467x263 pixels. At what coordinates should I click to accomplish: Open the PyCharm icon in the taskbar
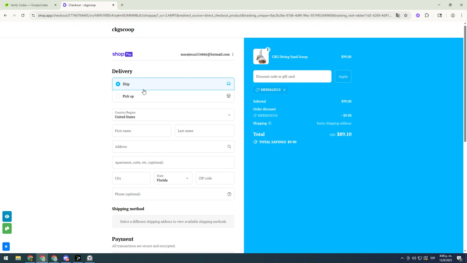78,258
